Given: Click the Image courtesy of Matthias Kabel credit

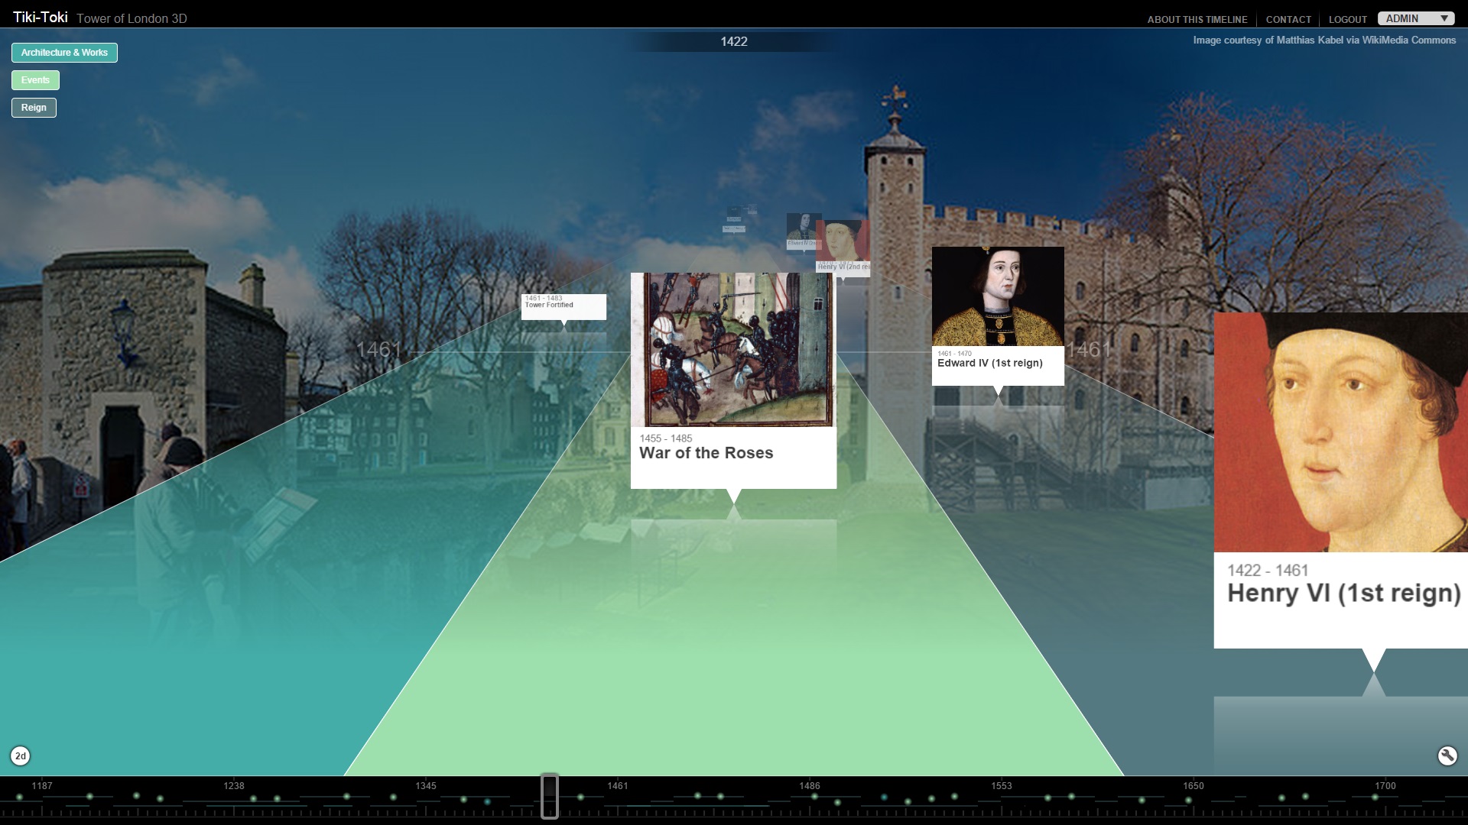Looking at the screenshot, I should (1324, 40).
